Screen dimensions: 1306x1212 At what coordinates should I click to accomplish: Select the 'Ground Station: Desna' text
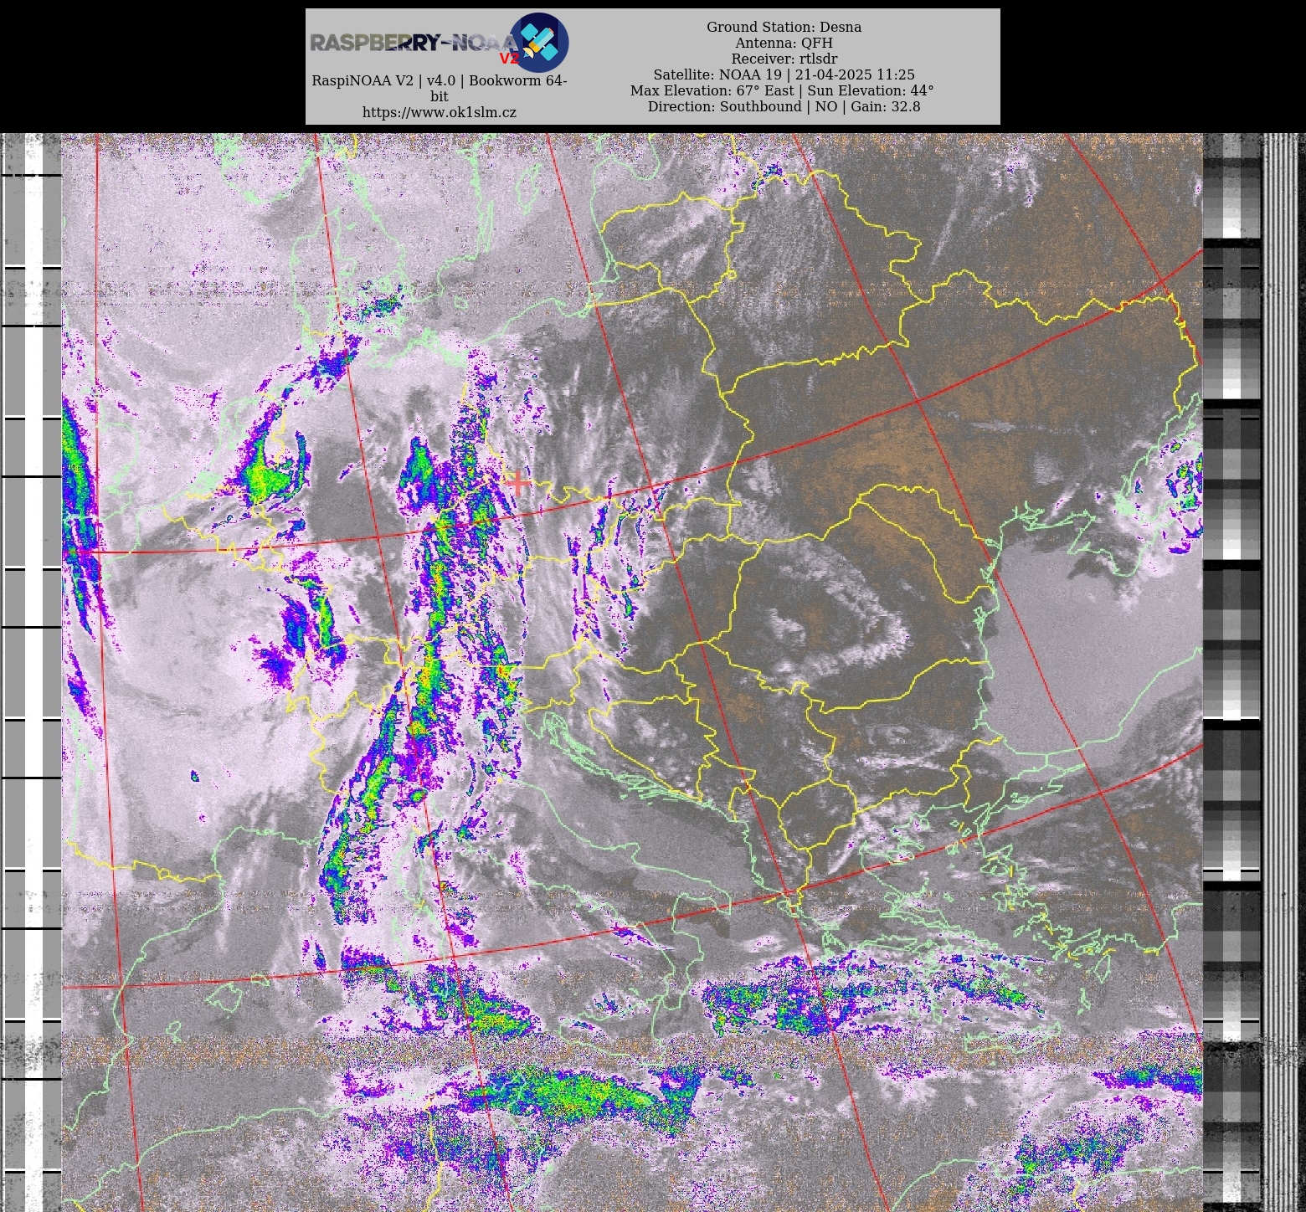(x=784, y=27)
